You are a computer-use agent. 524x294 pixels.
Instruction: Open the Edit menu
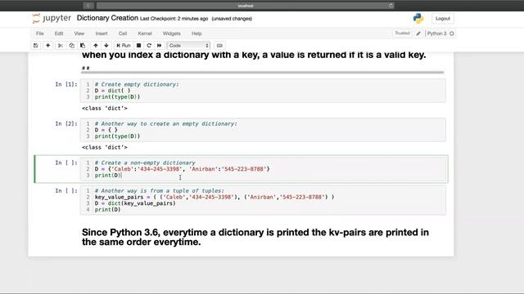pos(59,33)
